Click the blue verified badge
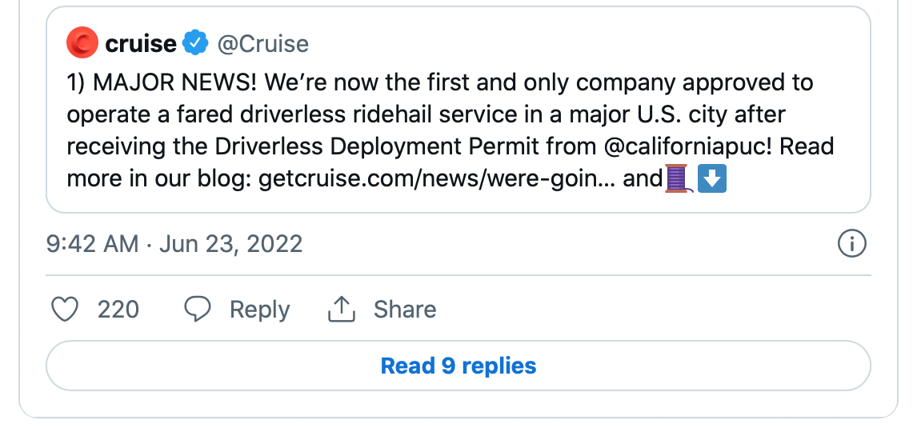 tap(195, 43)
